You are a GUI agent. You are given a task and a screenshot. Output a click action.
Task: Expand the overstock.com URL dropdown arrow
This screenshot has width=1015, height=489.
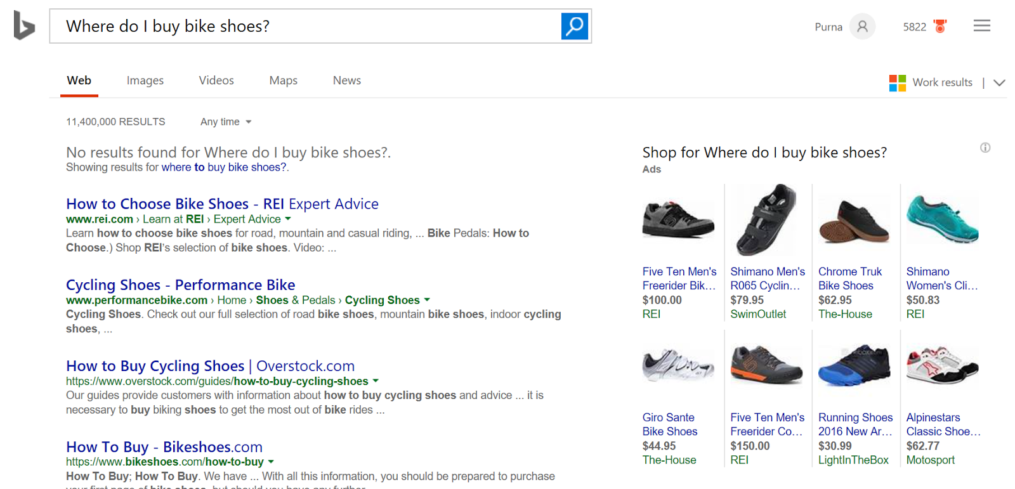click(376, 381)
